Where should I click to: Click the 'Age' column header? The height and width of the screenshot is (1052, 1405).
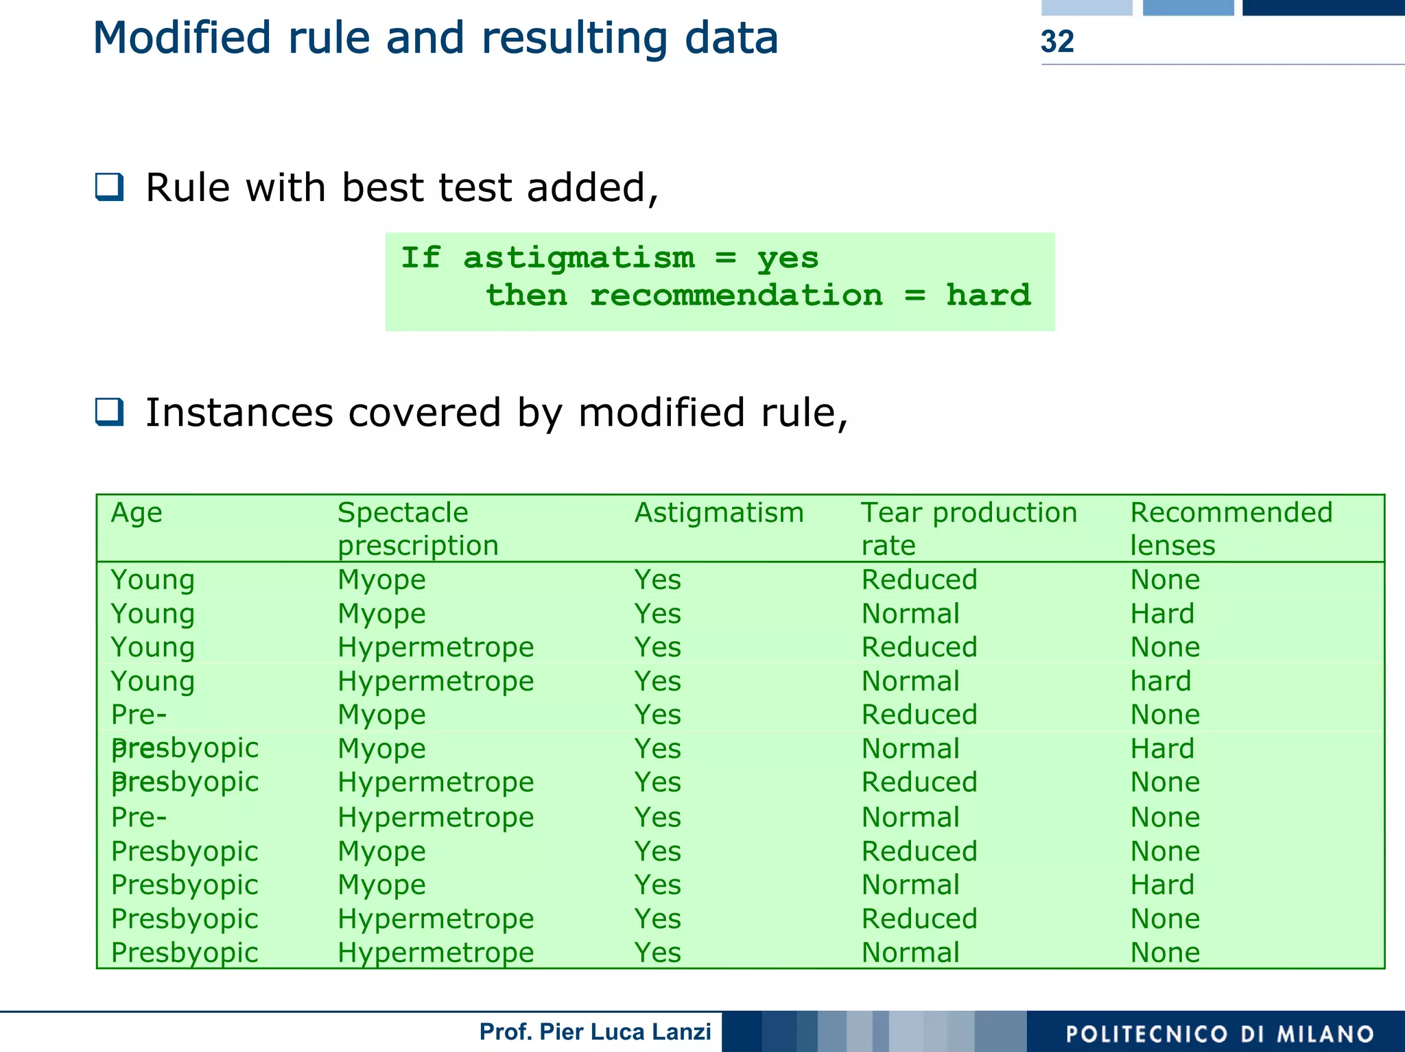pos(137,513)
